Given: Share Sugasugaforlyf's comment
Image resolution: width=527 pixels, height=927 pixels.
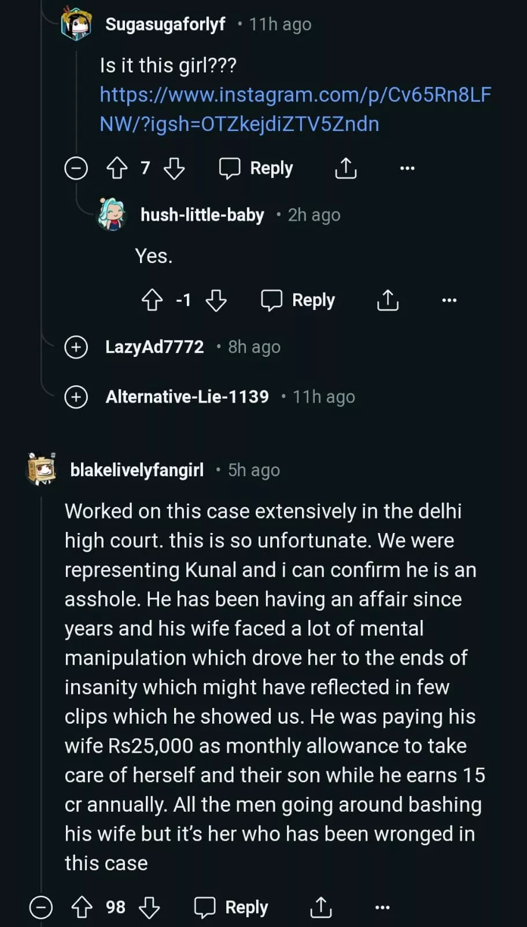Looking at the screenshot, I should pos(346,169).
